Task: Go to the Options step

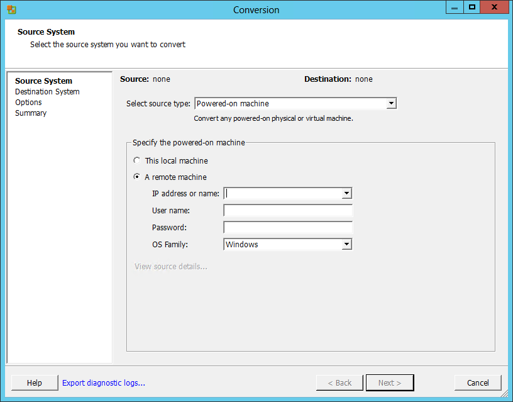Action: coord(28,103)
